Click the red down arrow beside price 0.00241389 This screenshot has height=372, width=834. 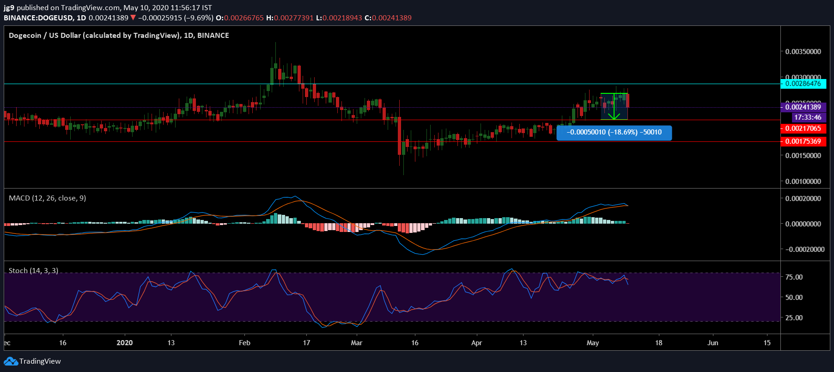click(133, 18)
